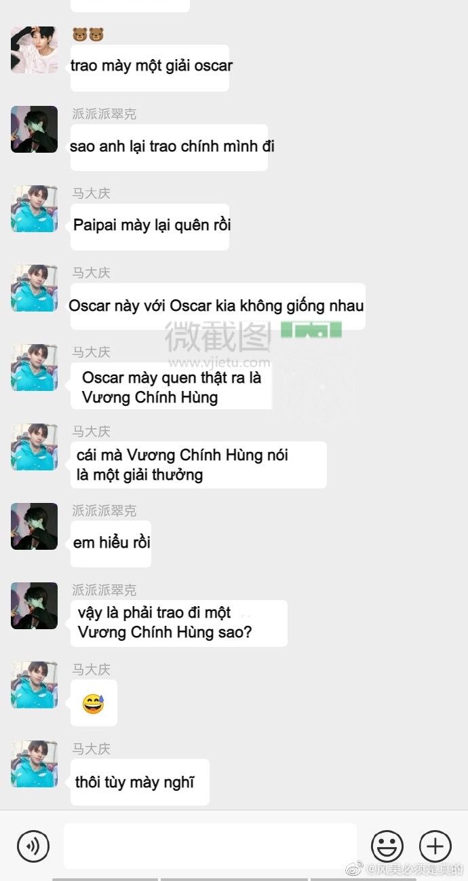The height and width of the screenshot is (881, 468).
Task: Tap avatar beside 'thôi tùy mày nghĩ'
Action: pos(34,764)
